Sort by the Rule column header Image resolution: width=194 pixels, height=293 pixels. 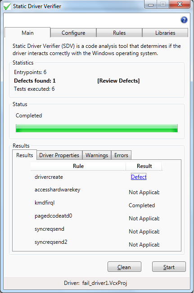point(78,166)
